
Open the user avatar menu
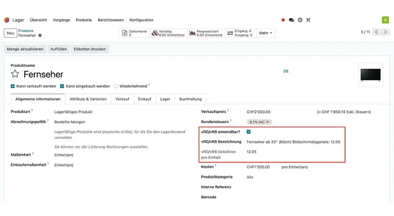[385, 20]
